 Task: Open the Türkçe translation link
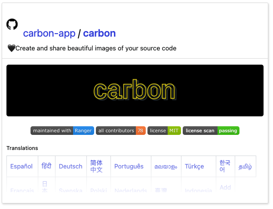pos(194,166)
